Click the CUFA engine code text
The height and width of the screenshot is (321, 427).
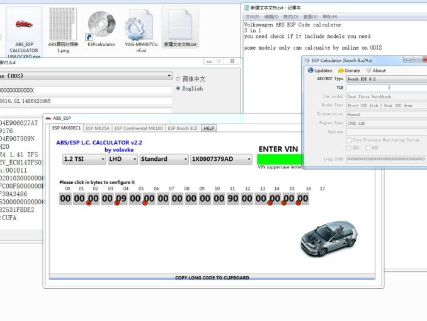9,218
